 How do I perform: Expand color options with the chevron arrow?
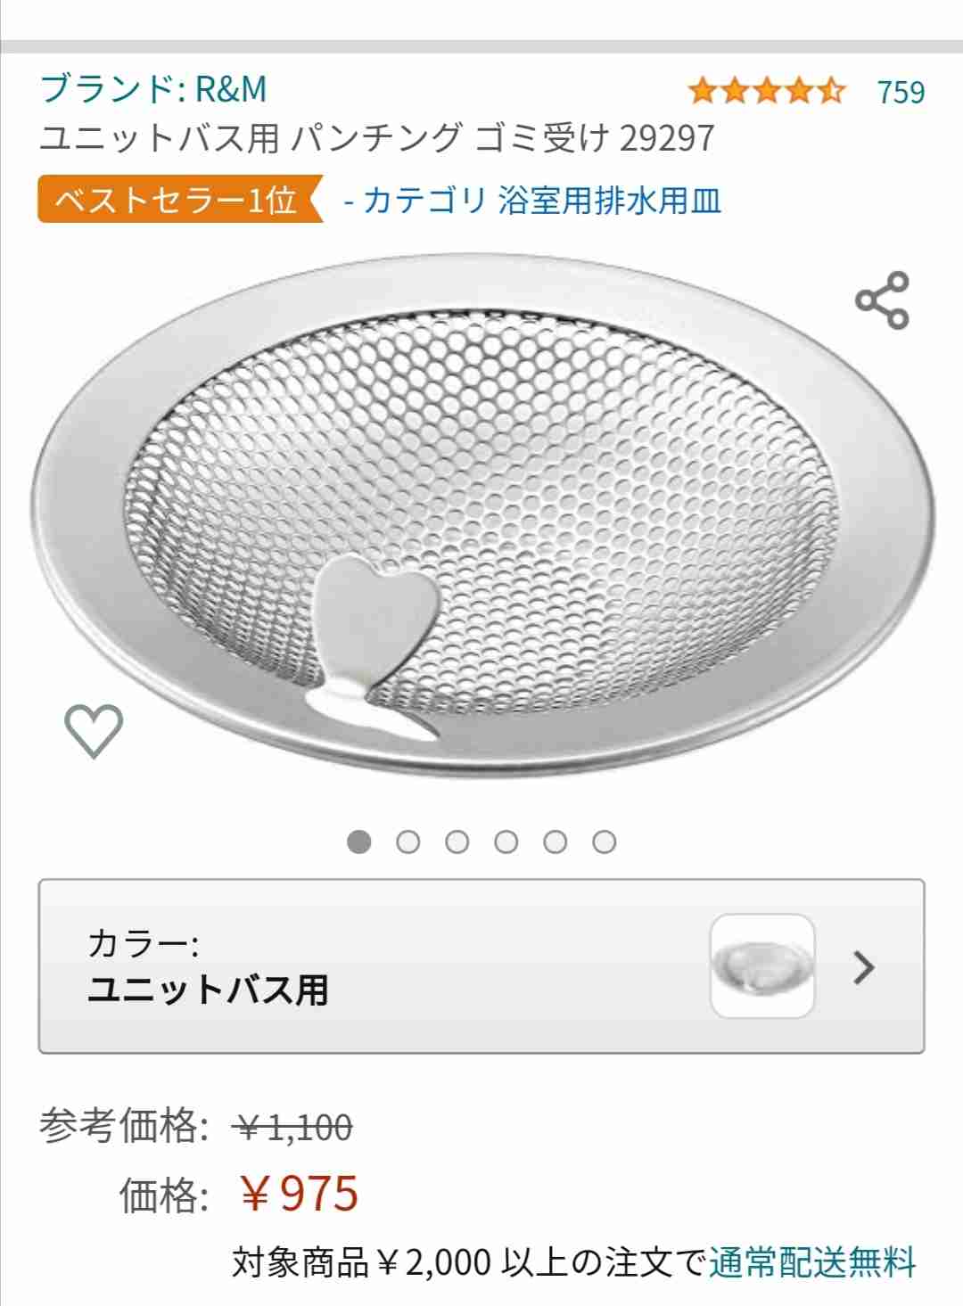(x=863, y=967)
